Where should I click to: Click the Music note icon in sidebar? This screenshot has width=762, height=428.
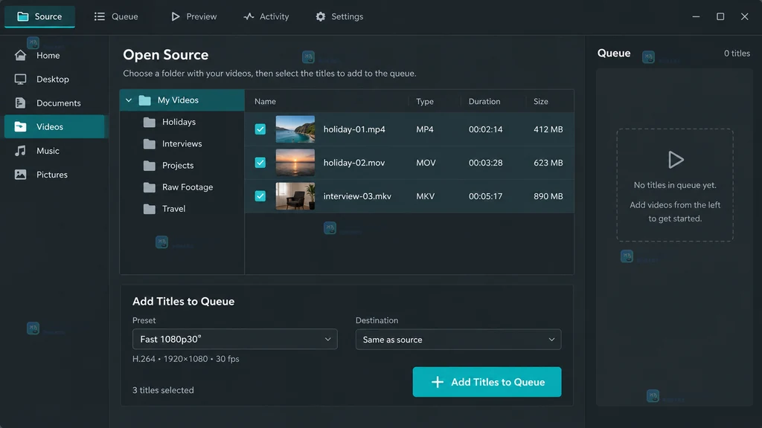tap(20, 151)
